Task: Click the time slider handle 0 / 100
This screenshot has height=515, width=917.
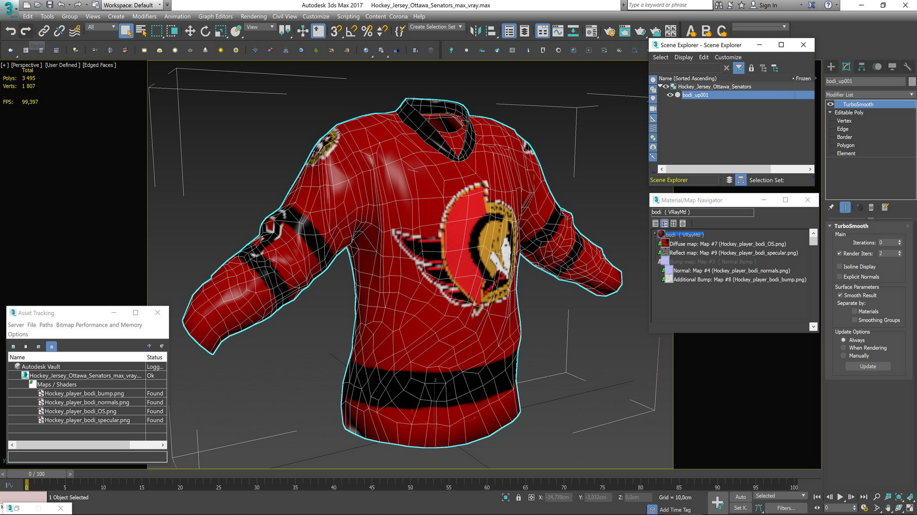Action: 36,474
